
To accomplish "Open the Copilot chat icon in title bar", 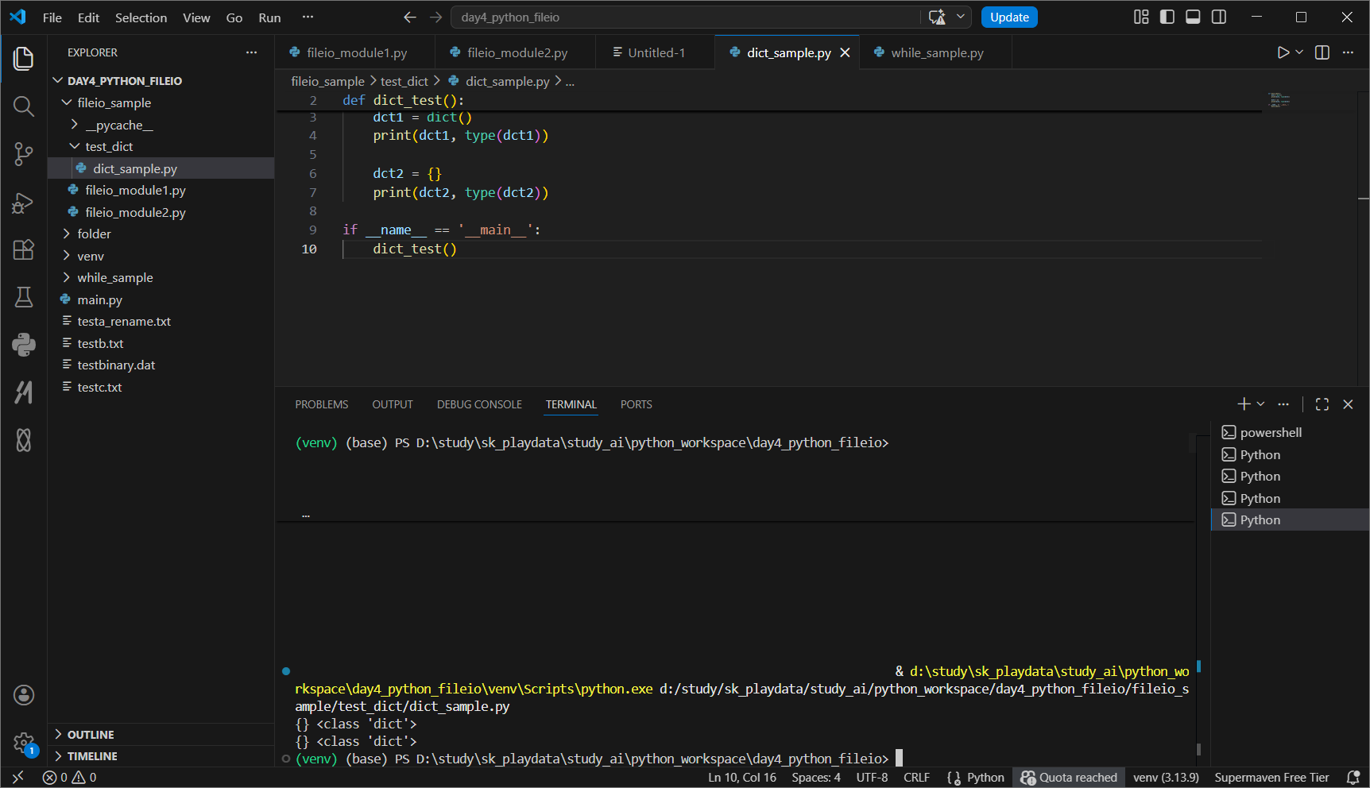I will click(x=938, y=17).
